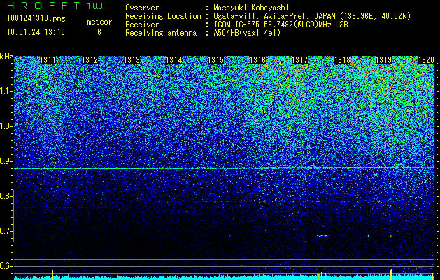Image resolution: width=440 pixels, height=280 pixels.
Task: Click the 0.6 frequency axis label
Action: 6,266
